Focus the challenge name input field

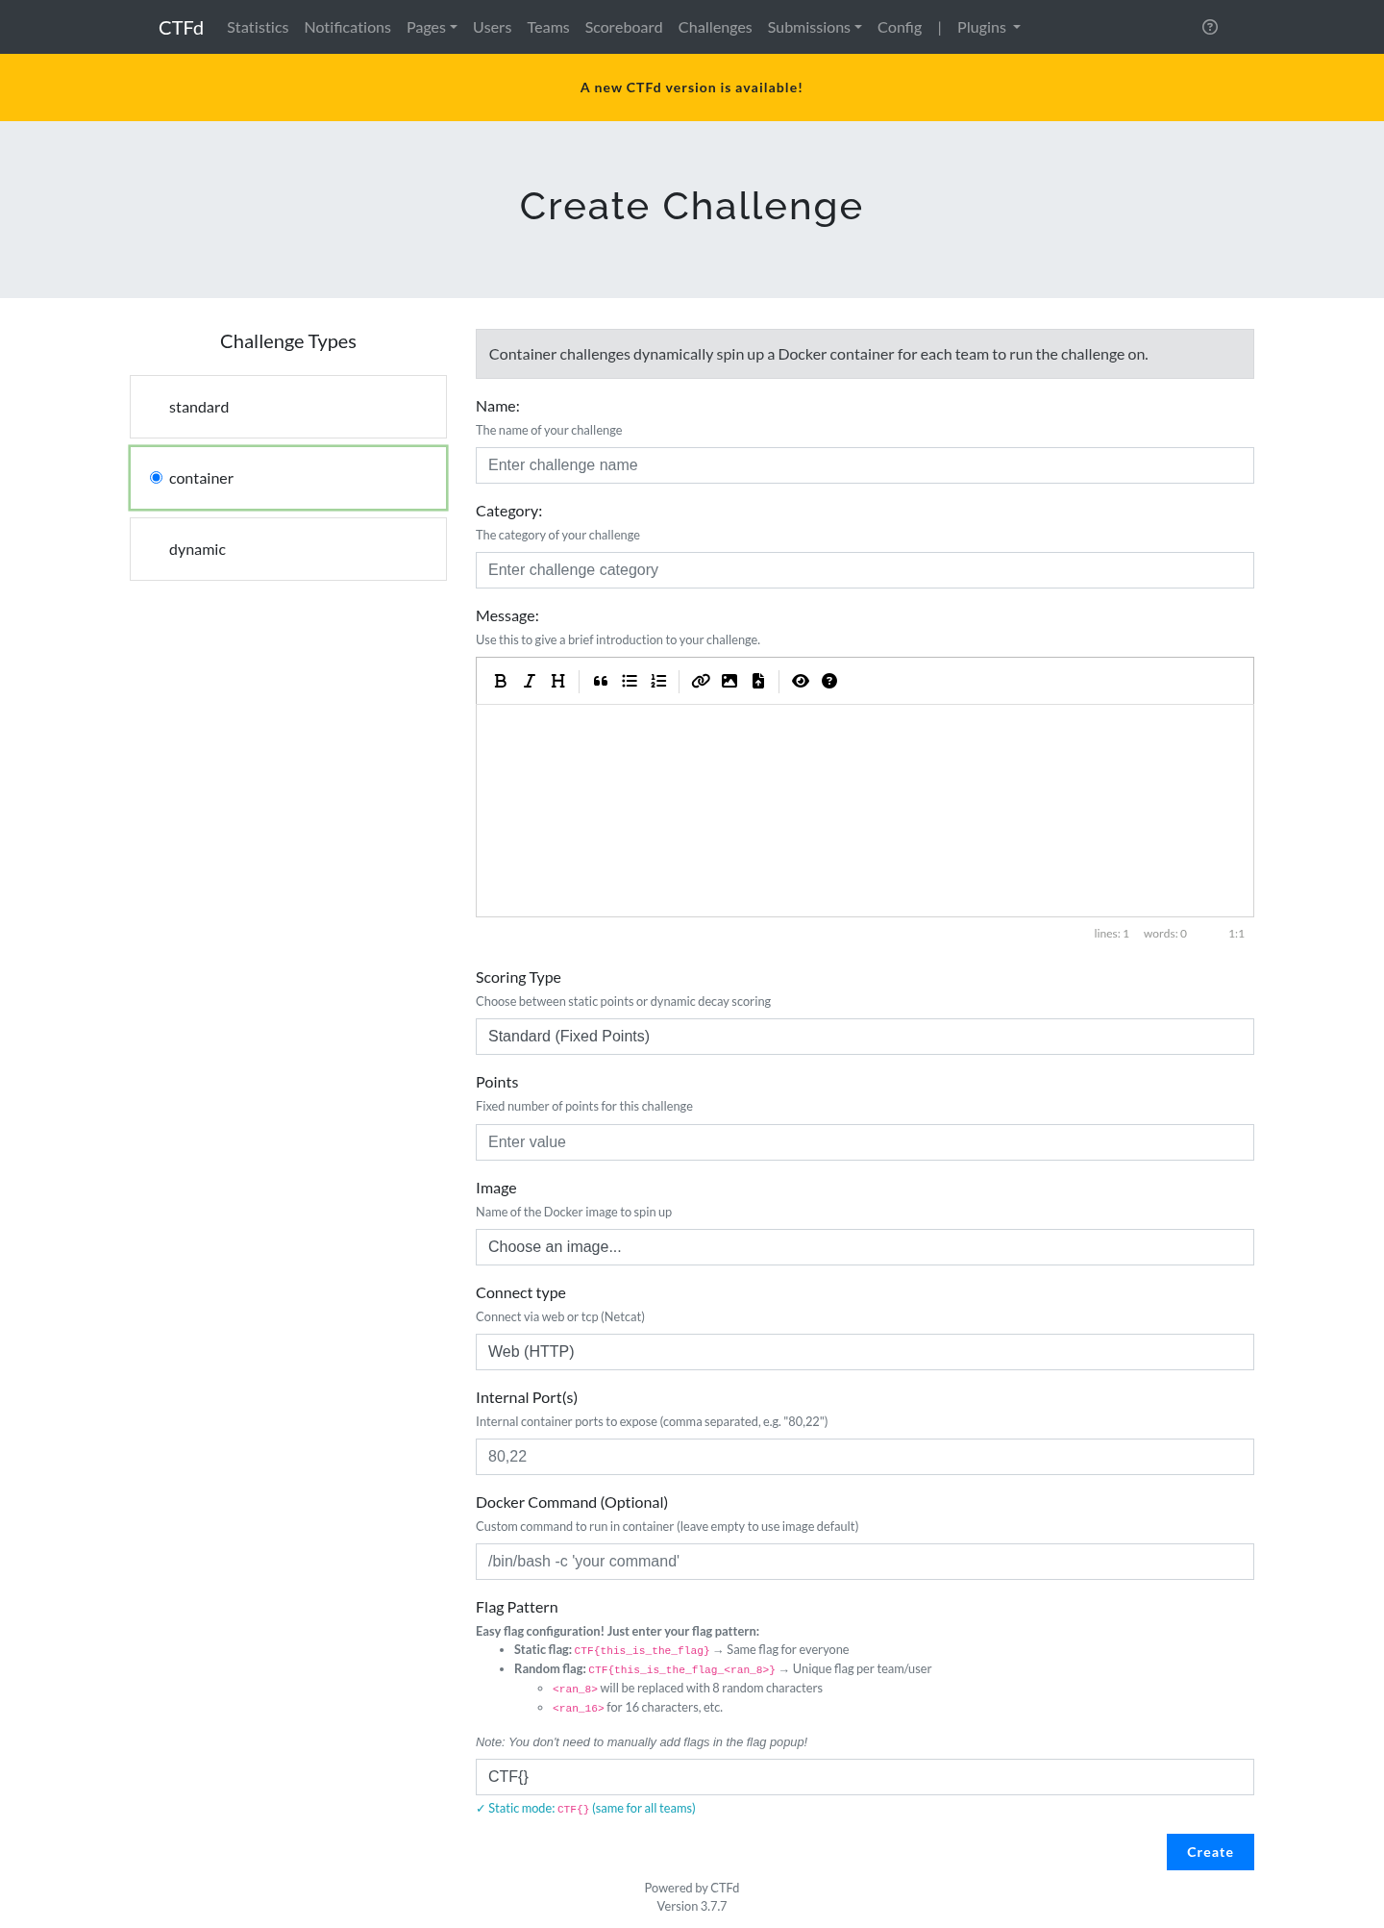pyautogui.click(x=865, y=465)
